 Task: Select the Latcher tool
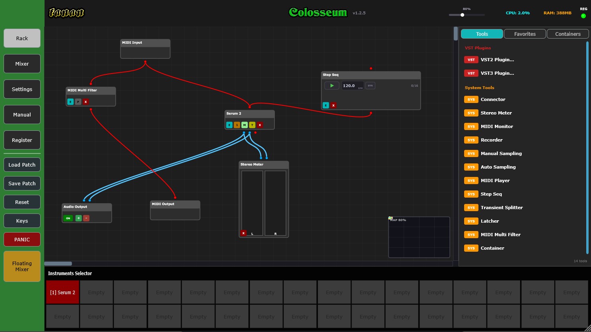coord(523,221)
